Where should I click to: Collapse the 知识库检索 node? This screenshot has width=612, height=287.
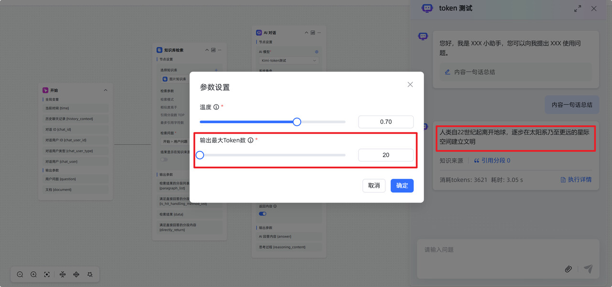[x=207, y=50]
